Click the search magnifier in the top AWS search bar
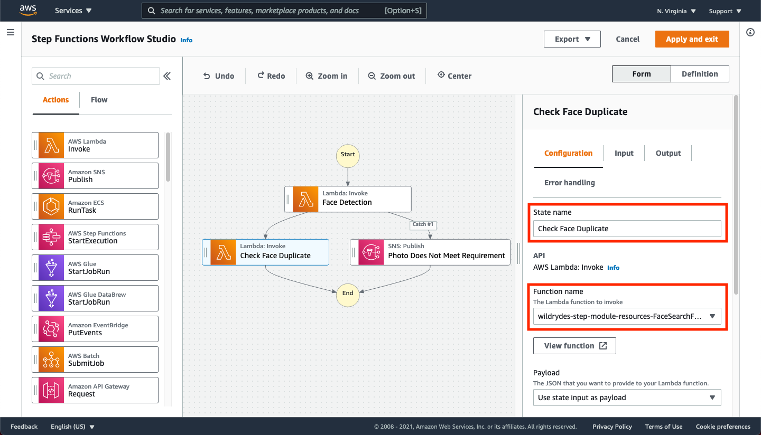This screenshot has height=435, width=761. [152, 11]
